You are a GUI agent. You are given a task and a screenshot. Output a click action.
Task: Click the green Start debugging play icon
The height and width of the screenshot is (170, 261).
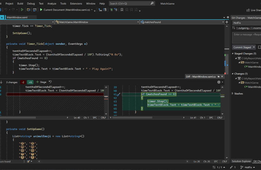pyautogui.click(x=41, y=10)
